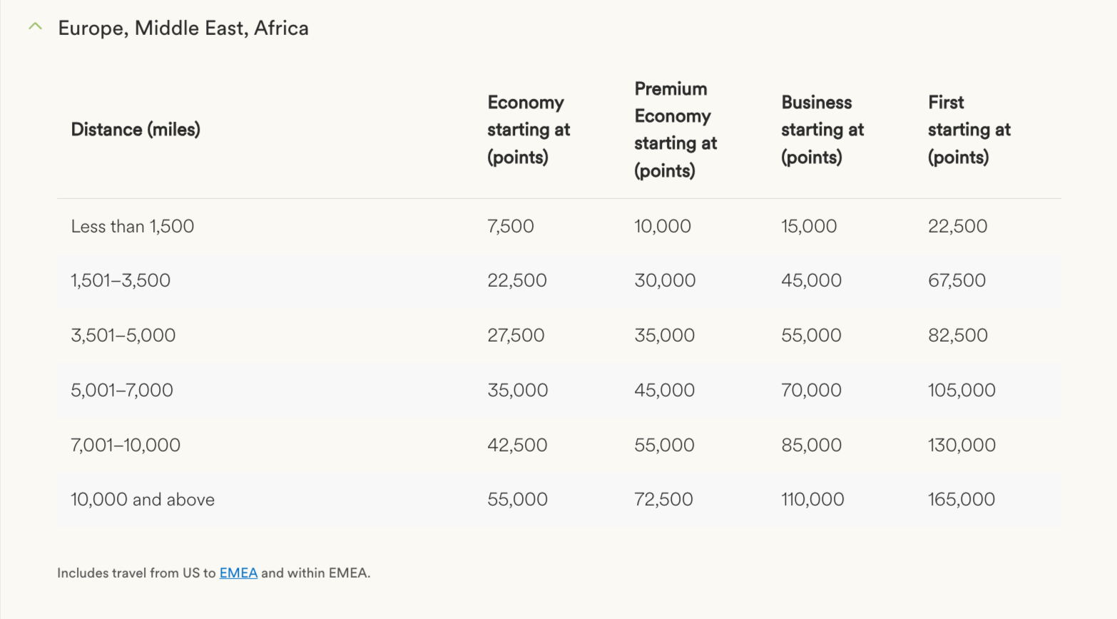This screenshot has height=619, width=1117.
Task: Select the 10,000 and above row
Action: tap(143, 500)
